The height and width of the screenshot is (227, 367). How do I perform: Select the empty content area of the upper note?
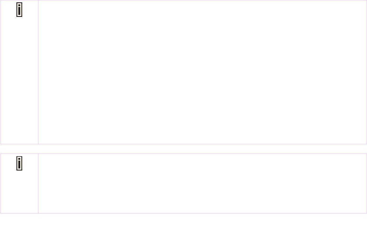pos(203,72)
